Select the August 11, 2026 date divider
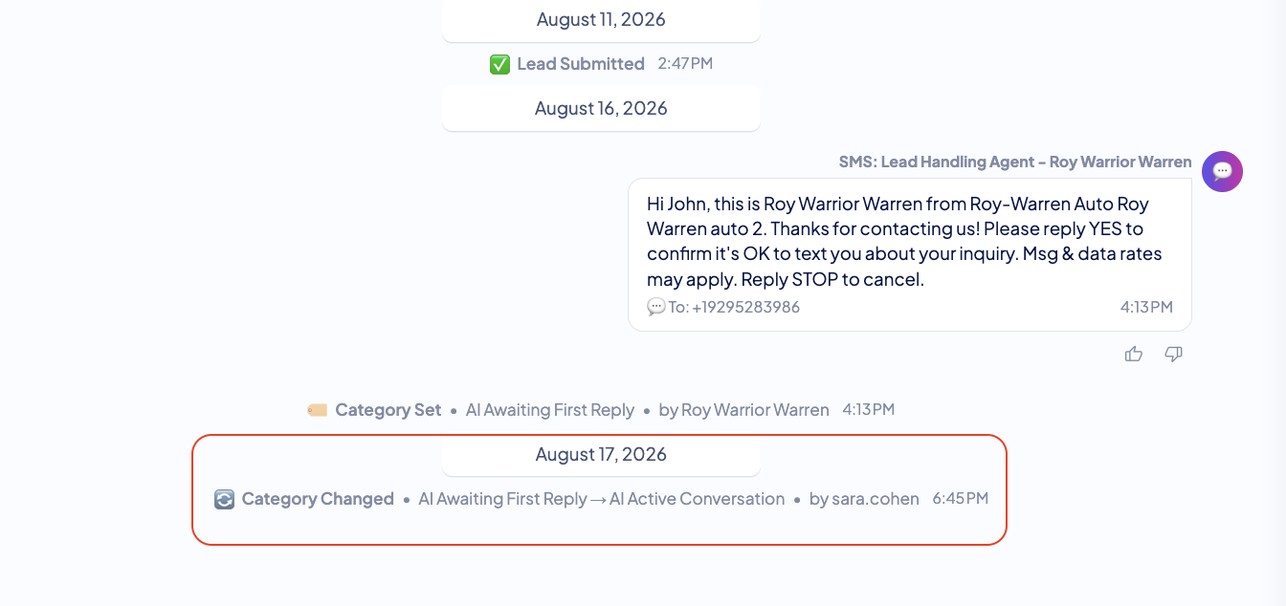The height and width of the screenshot is (606, 1286). [601, 20]
